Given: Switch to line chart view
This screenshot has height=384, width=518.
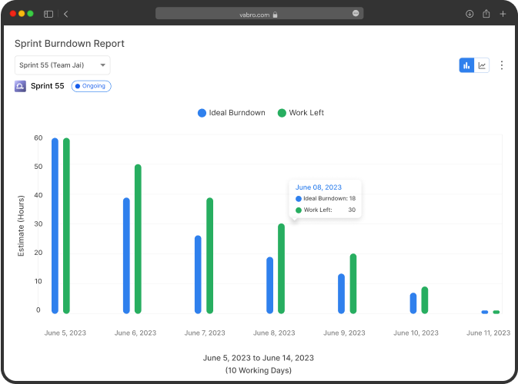Looking at the screenshot, I should (x=483, y=65).
